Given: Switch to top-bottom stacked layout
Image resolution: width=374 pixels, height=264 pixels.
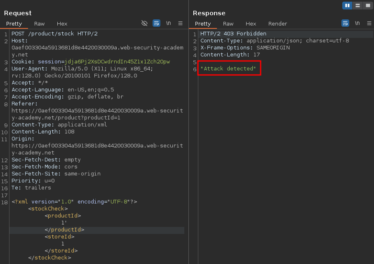Looking at the screenshot, I should coord(358,5).
